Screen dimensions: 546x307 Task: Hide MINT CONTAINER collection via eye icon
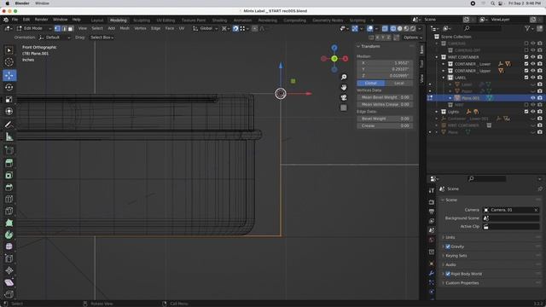click(x=532, y=57)
